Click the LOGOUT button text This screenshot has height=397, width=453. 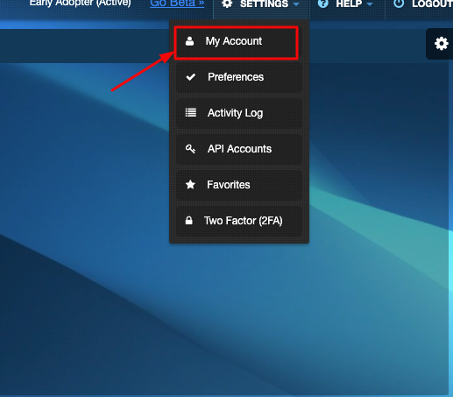(x=432, y=4)
